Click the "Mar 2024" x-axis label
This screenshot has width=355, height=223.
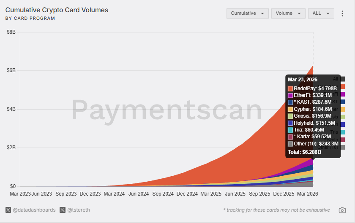(114, 194)
